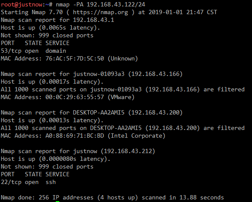The image size is (252, 202).
Task: Click the 53/tcp open domain line
Action: pyautogui.click(x=33, y=51)
